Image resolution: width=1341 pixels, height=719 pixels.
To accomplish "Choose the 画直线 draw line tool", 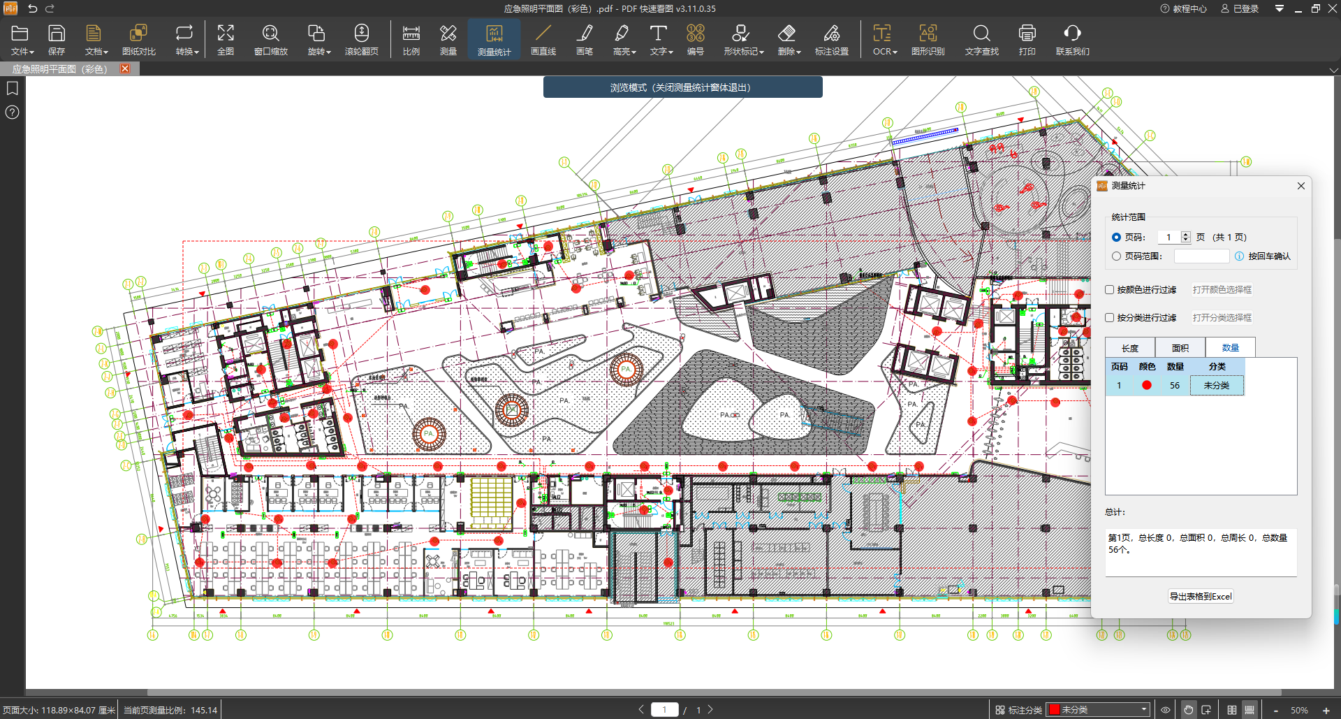I will pyautogui.click(x=543, y=40).
